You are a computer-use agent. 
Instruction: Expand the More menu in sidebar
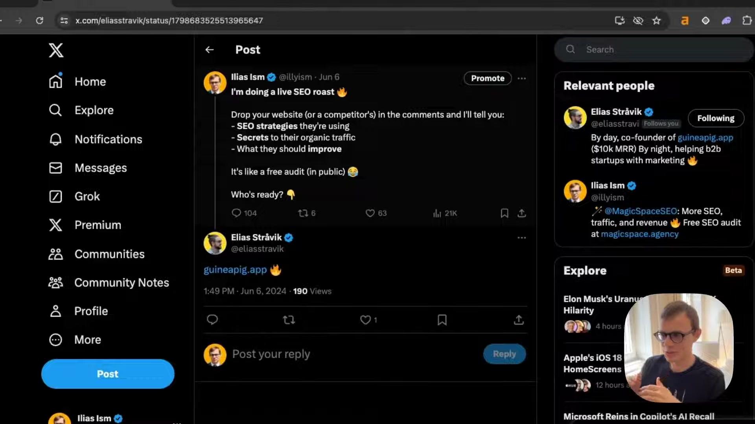(x=75, y=340)
